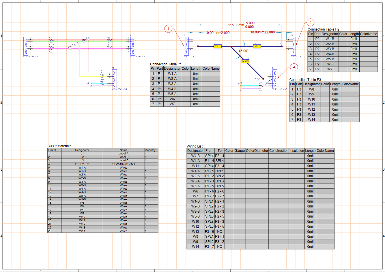
Task: Select the purple wire below the cyan wire
Action: [x=250, y=88]
